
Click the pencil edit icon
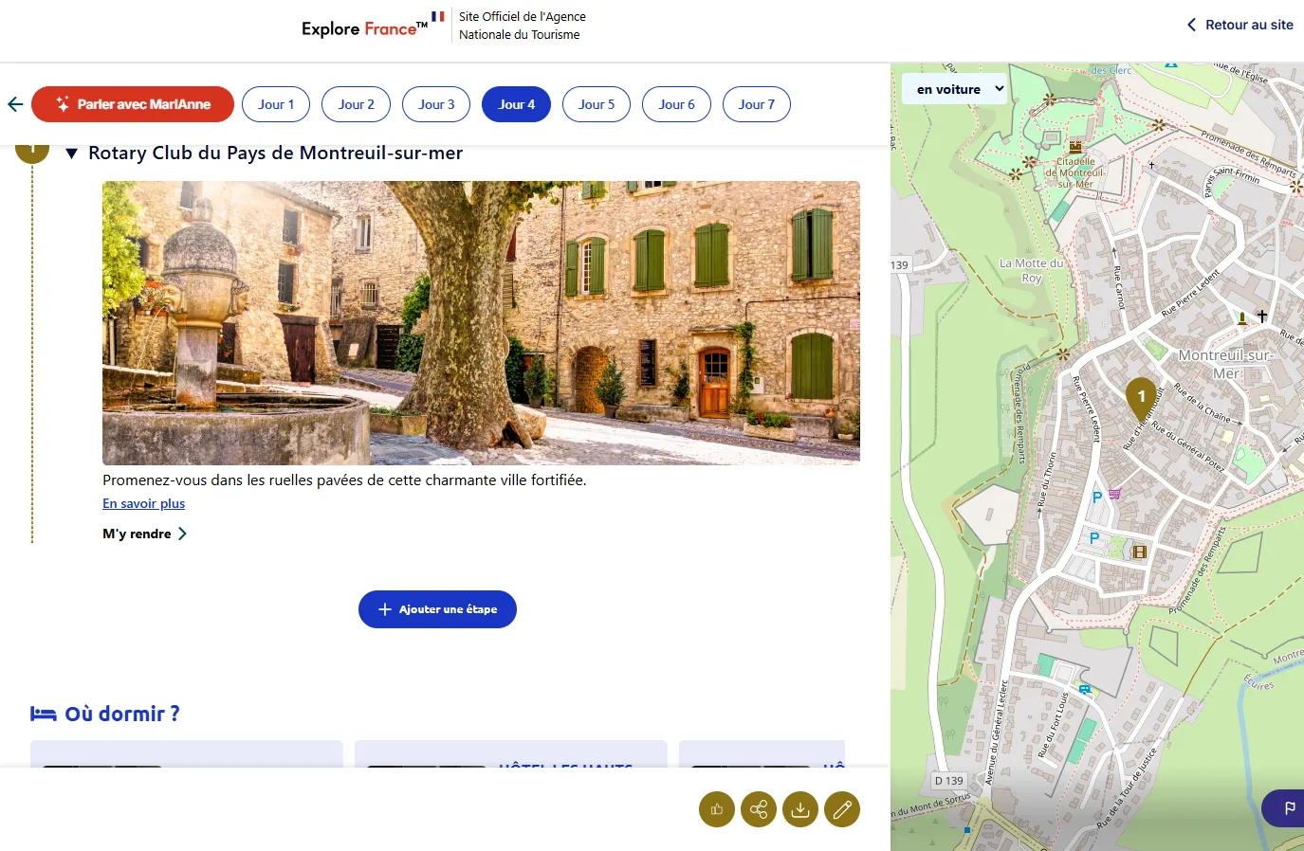[x=842, y=809]
